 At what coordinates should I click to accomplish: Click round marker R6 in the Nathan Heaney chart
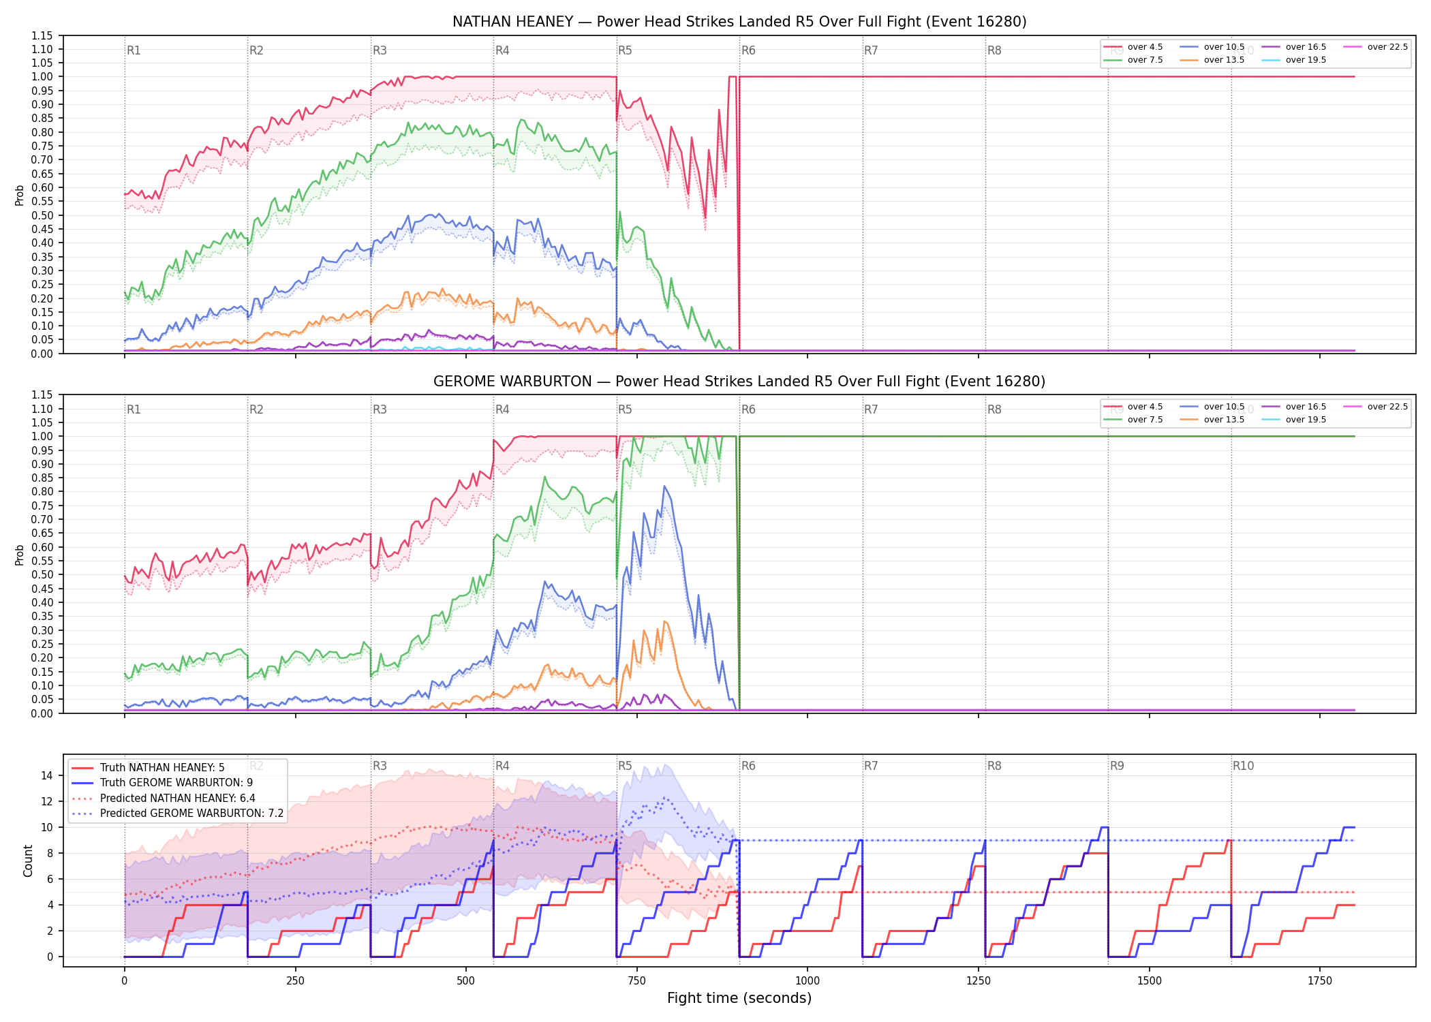(748, 50)
